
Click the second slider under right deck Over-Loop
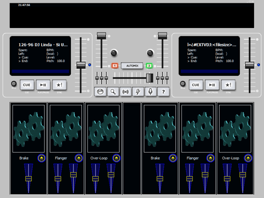pos(243,175)
